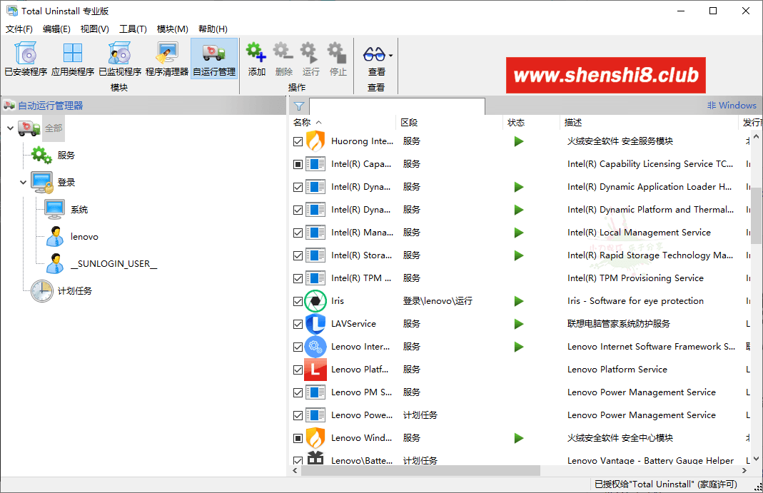This screenshot has width=763, height=493.
Task: Click the 非 Windows filter link
Action: 732,106
